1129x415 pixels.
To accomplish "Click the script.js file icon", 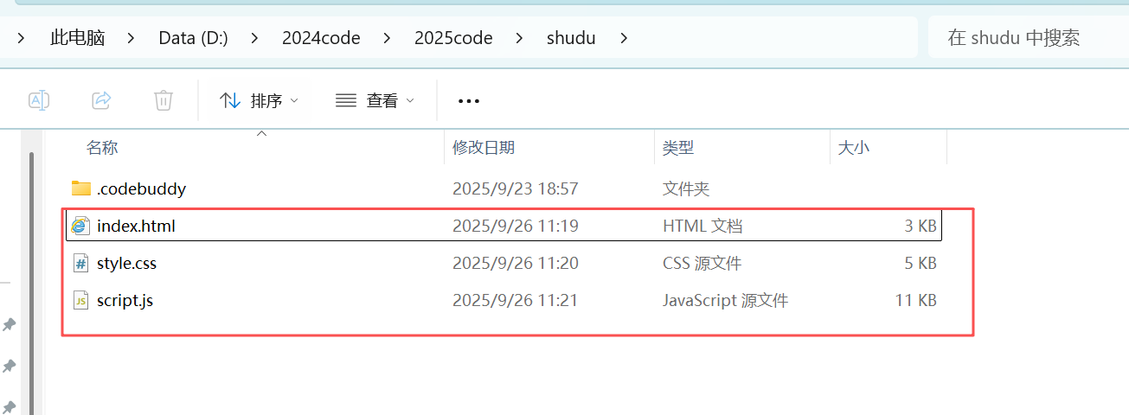I will tap(81, 301).
